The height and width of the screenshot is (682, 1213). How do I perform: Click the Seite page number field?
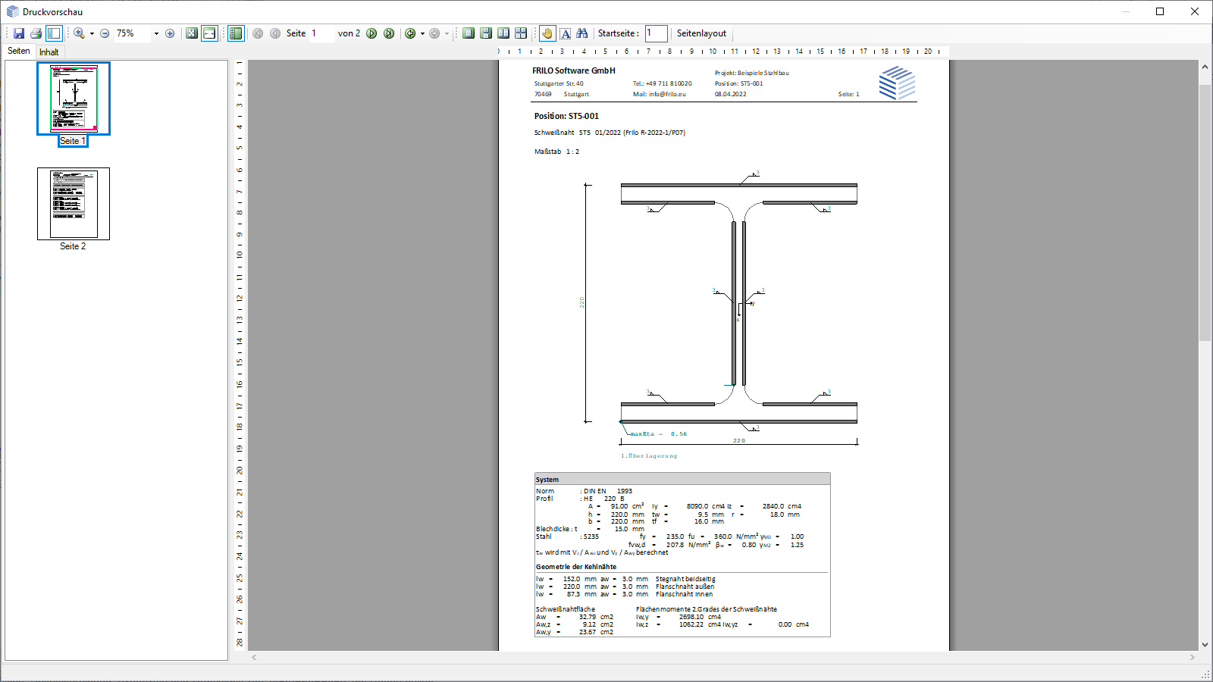coord(321,33)
